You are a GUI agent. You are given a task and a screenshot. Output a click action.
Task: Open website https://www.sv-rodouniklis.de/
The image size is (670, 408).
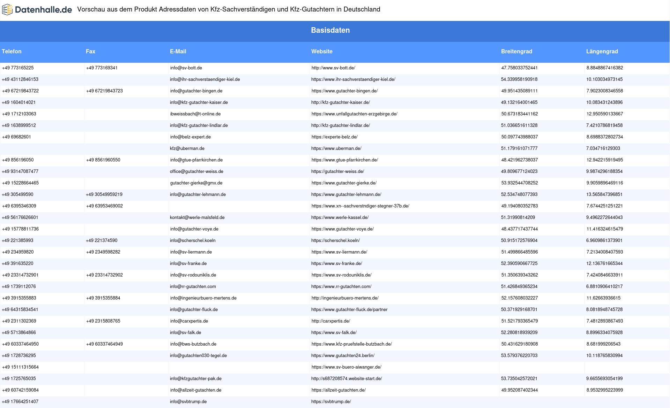pyautogui.click(x=342, y=275)
